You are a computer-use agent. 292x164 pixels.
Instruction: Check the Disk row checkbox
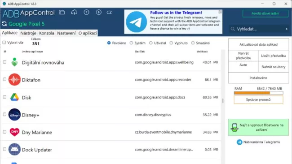pos(4,97)
